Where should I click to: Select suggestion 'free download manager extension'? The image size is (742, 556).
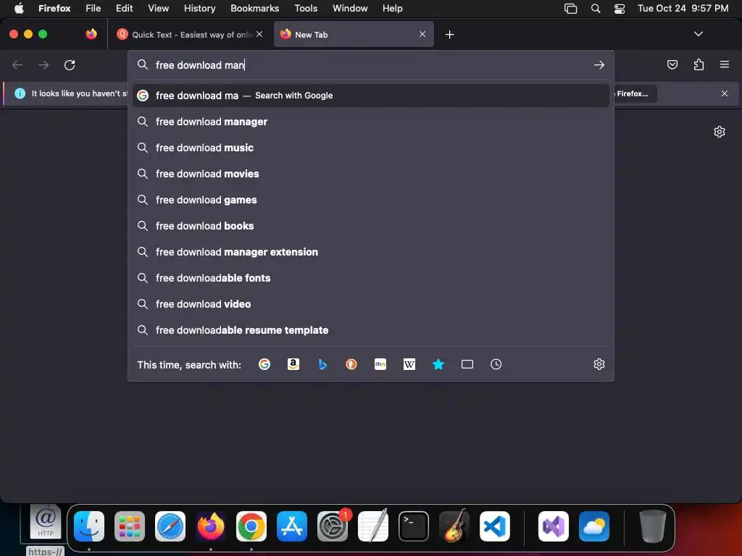coord(371,251)
